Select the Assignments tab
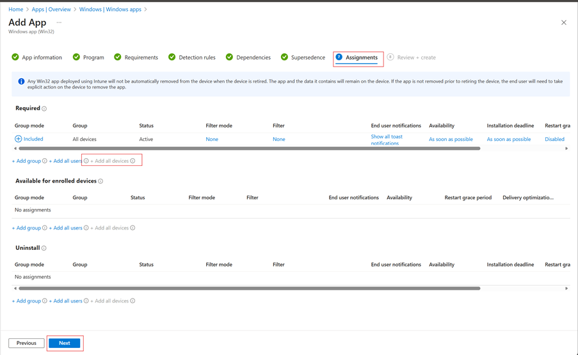The height and width of the screenshot is (355, 578). (362, 58)
